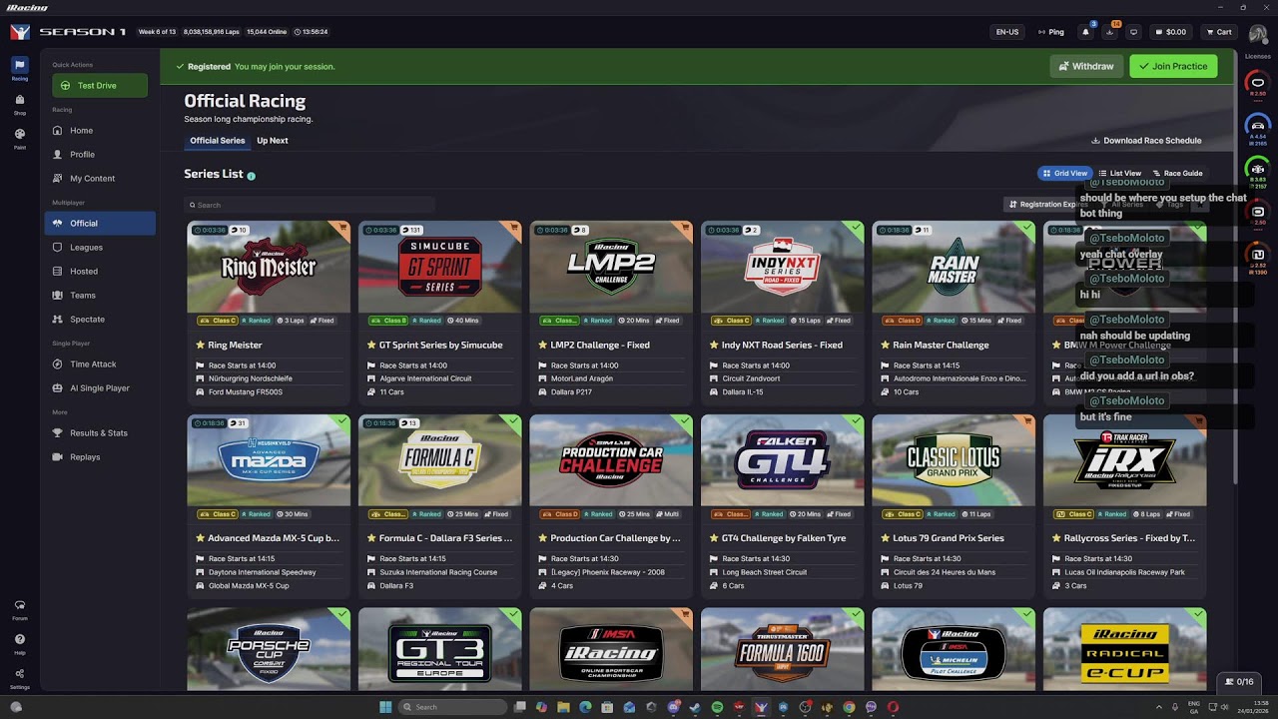Screen dimensions: 1278x719
Task: Open Leagues in the sidebar
Action: click(x=100, y=248)
